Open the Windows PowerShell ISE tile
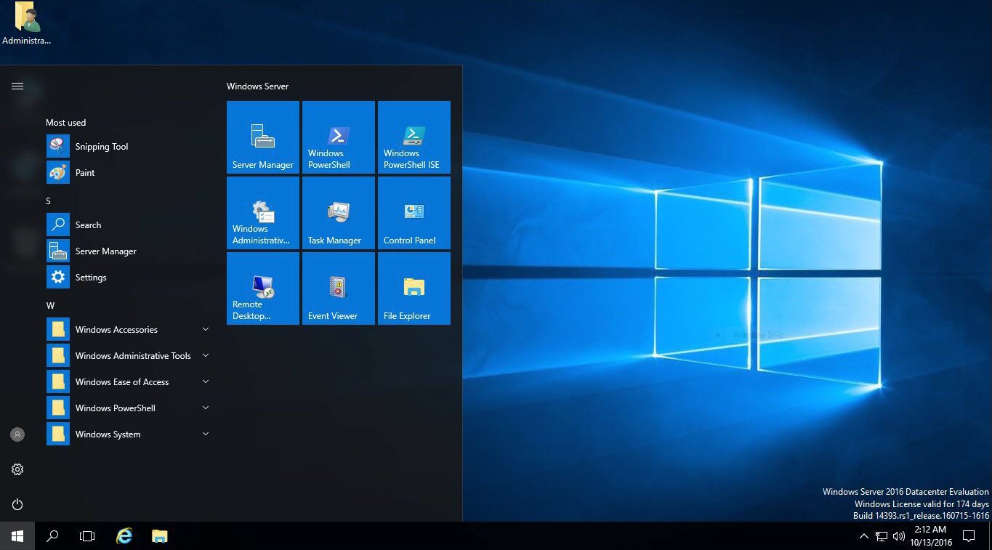Screen dimensions: 992x550 (x=414, y=137)
